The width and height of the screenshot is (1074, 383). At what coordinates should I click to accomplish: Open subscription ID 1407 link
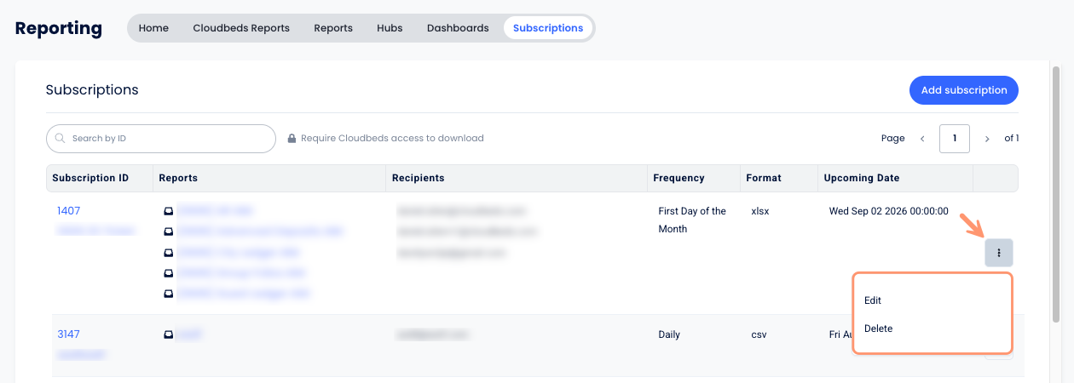tap(68, 211)
